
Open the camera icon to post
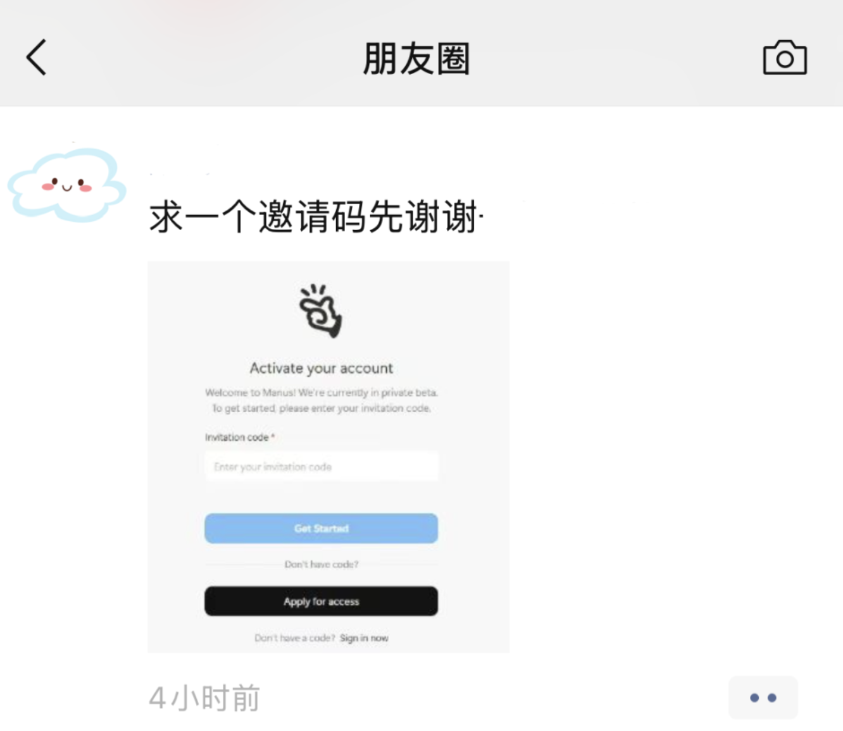click(785, 58)
